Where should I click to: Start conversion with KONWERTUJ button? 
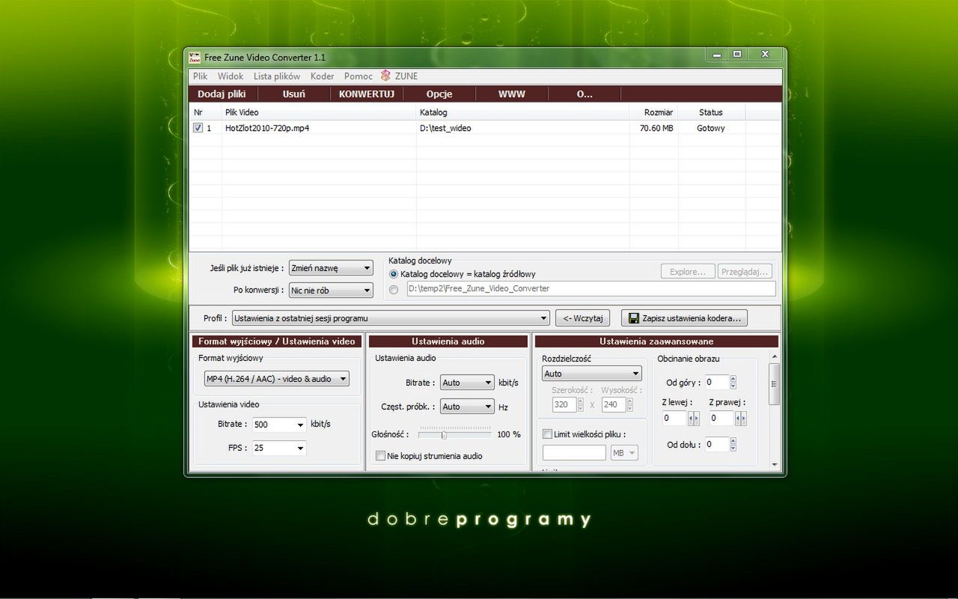click(367, 94)
